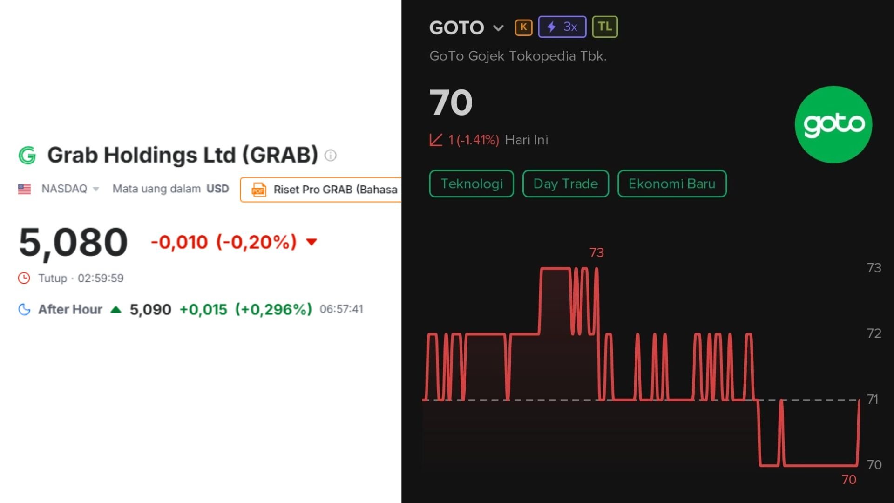This screenshot has width=894, height=503.
Task: Click the 3x lightning leverage badge
Action: pyautogui.click(x=562, y=27)
